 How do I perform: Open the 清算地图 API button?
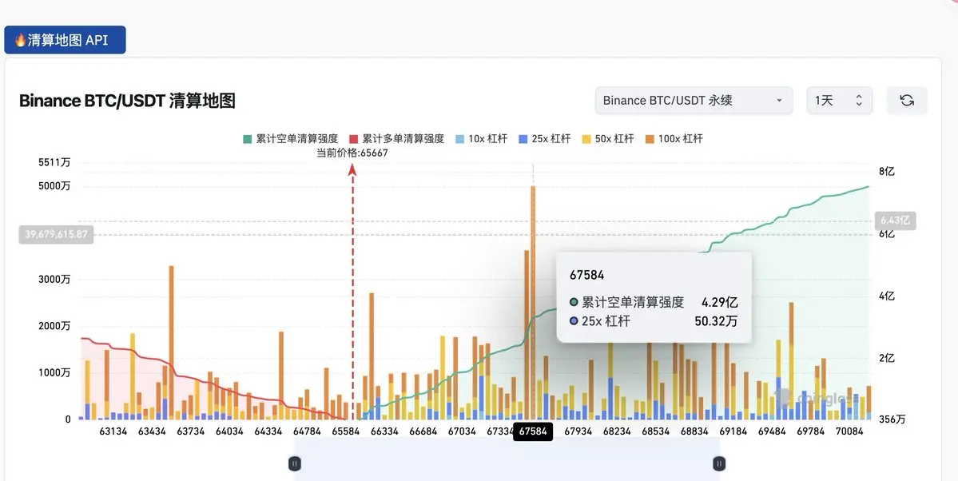coord(65,40)
